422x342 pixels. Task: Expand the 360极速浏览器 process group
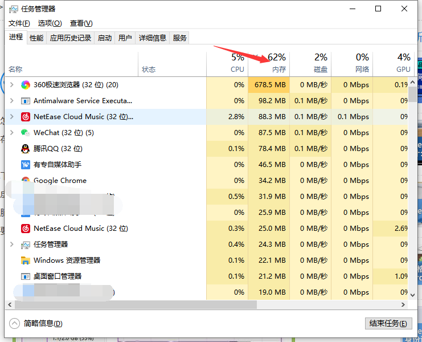click(12, 85)
